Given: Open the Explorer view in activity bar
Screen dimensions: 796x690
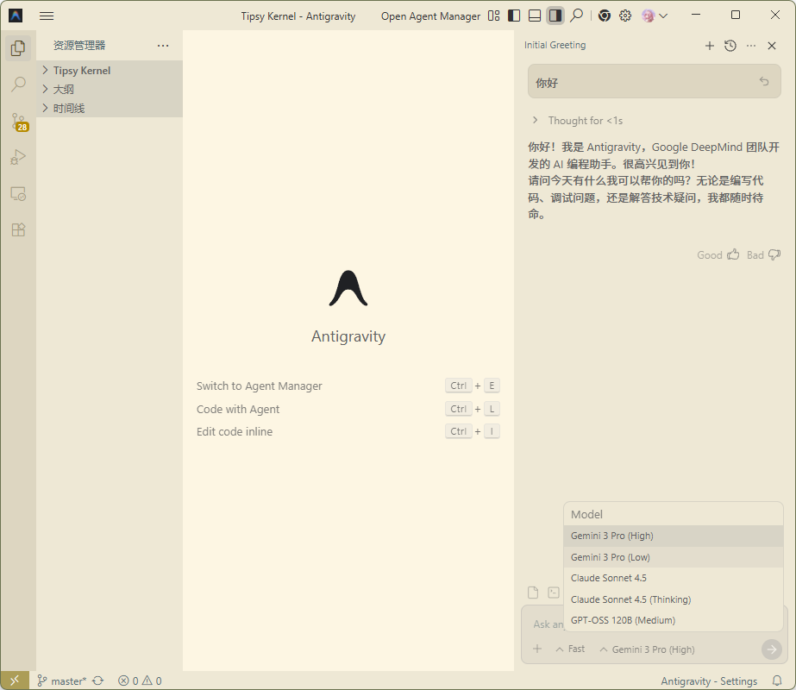Looking at the screenshot, I should pyautogui.click(x=18, y=48).
